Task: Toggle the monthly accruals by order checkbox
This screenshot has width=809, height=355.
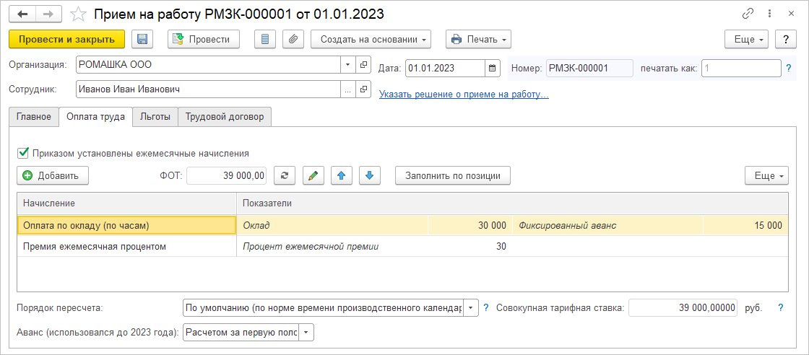Action: [x=23, y=153]
